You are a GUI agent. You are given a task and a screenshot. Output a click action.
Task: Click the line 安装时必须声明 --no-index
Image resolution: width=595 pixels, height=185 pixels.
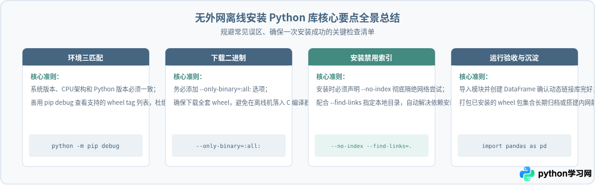click(380, 89)
